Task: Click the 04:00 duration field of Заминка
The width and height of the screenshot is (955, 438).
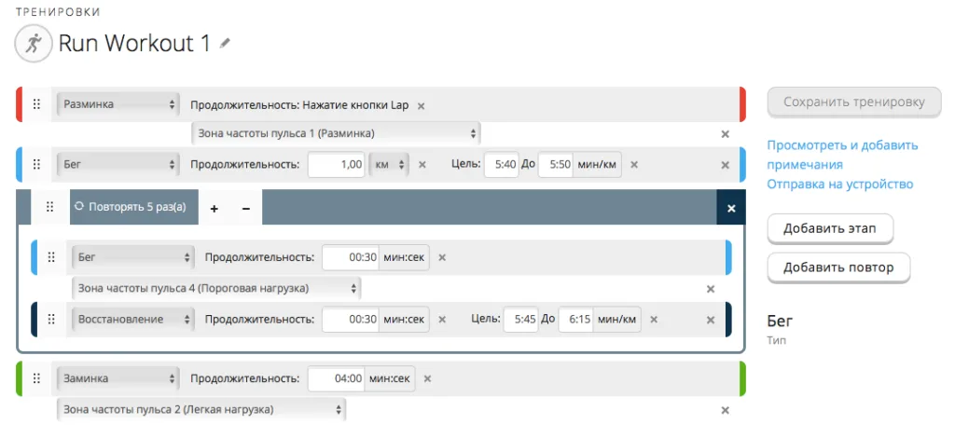Action: point(337,378)
